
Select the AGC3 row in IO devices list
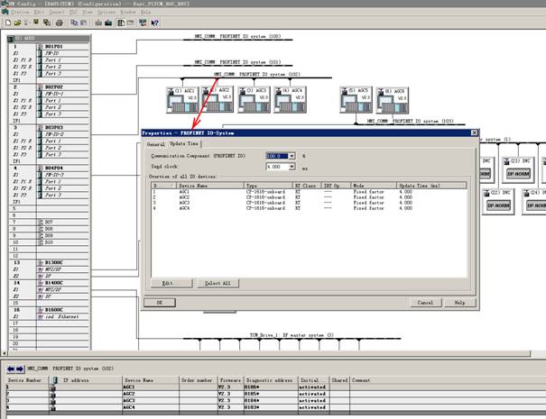coord(184,201)
